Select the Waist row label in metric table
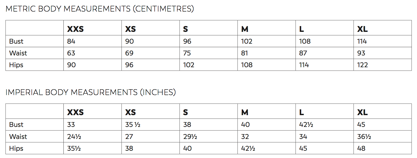This screenshot has width=417, height=158. point(18,53)
